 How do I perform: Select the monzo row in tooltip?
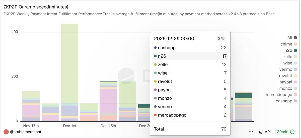[190, 98]
